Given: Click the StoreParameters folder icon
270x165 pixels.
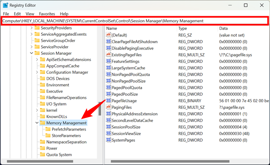Looking at the screenshot, I should (x=48, y=135).
